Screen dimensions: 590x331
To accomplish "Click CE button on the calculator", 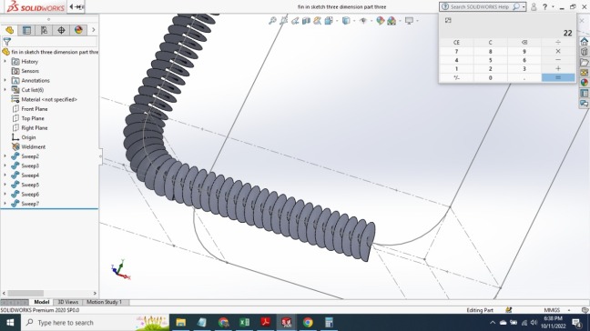I will pos(456,43).
